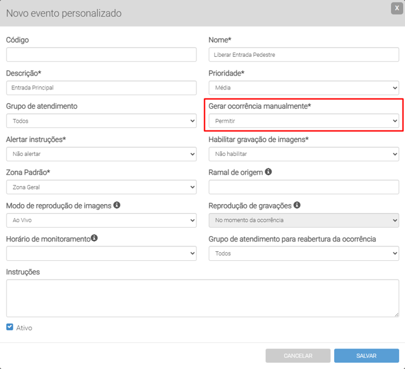Open Gerar ocorrência manualmente dropdown

click(303, 121)
